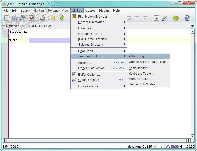Click the Split Vertically toolbar icon
197x151 pixels.
[x=145, y=18]
